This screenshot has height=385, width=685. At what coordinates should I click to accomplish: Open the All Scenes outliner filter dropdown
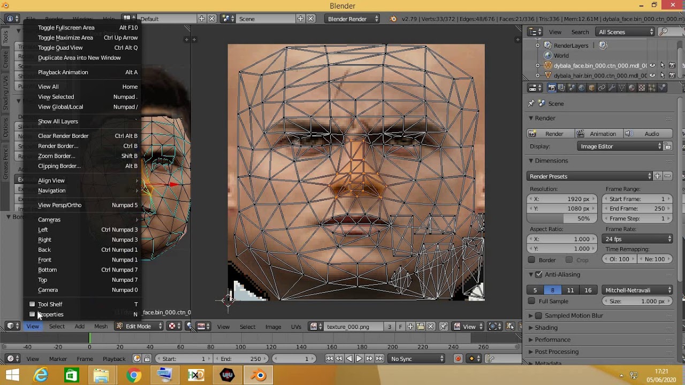point(625,32)
